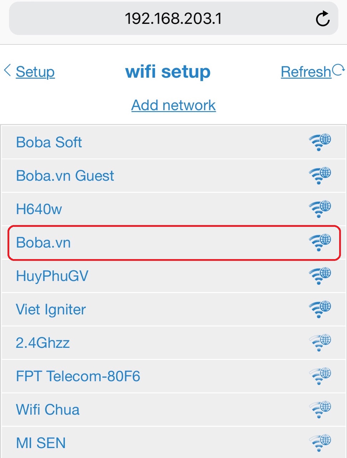Click the signal icon beside FPT Telecom-80F6
Screen dimensions: 347x458
[x=320, y=376]
